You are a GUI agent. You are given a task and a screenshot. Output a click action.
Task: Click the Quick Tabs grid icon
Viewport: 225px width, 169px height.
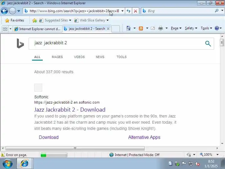tap(5, 29)
